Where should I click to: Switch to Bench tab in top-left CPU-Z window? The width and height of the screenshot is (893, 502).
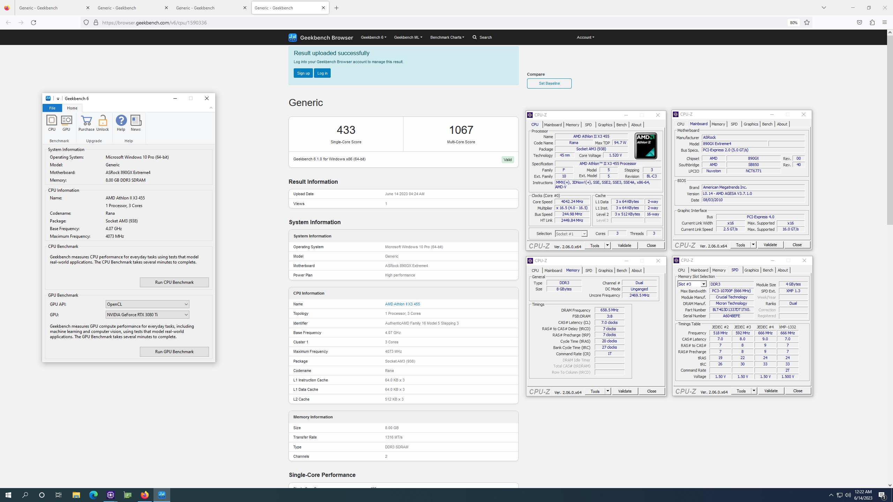[621, 125]
